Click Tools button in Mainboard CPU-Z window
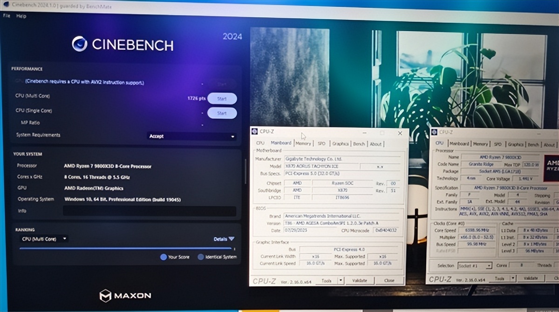 pos(326,281)
